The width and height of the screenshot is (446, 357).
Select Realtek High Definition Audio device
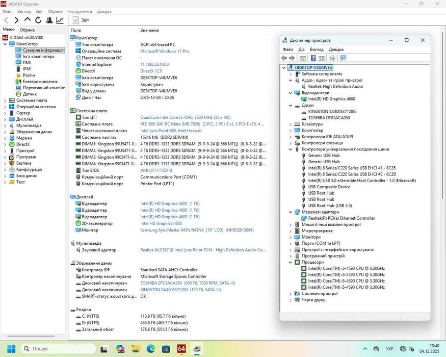pos(335,87)
